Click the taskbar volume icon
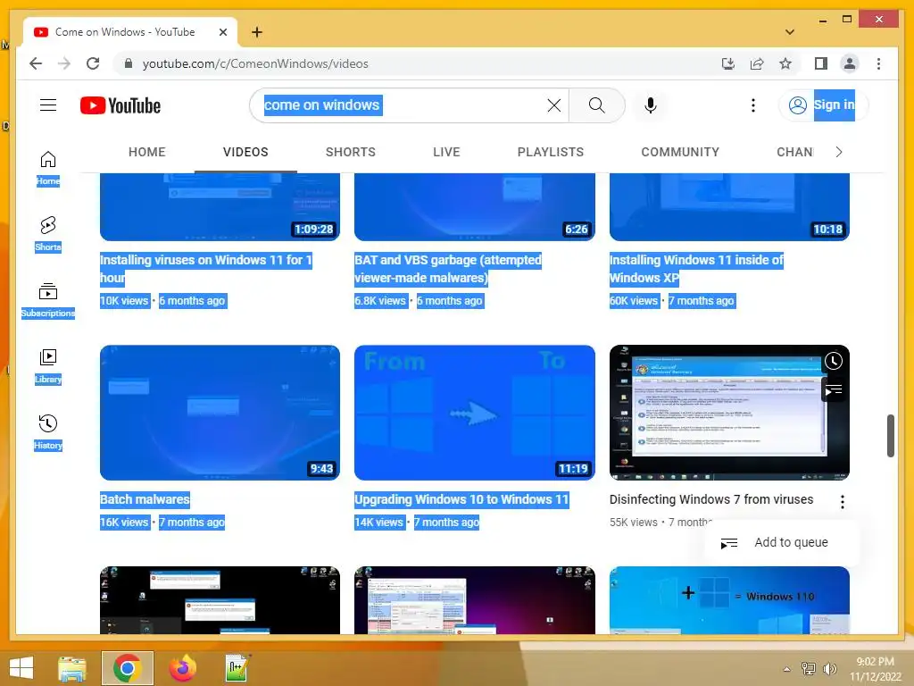Image resolution: width=914 pixels, height=686 pixels. (x=828, y=668)
